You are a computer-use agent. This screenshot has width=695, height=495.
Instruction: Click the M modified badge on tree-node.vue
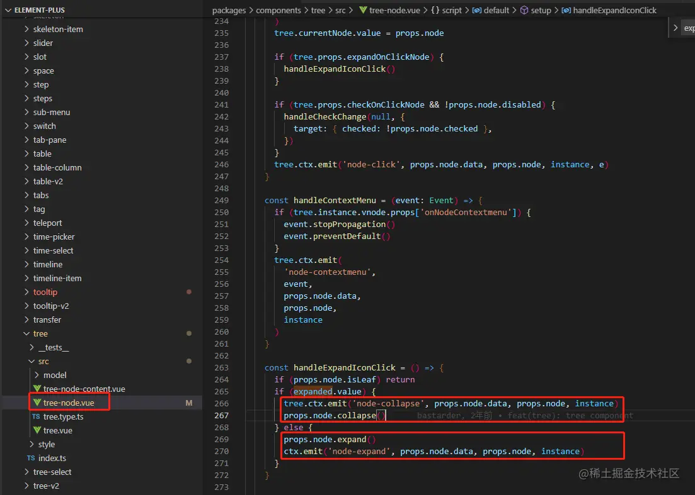[189, 403]
